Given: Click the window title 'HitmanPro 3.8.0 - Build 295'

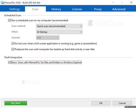Looking at the screenshot, I should click(x=22, y=3).
